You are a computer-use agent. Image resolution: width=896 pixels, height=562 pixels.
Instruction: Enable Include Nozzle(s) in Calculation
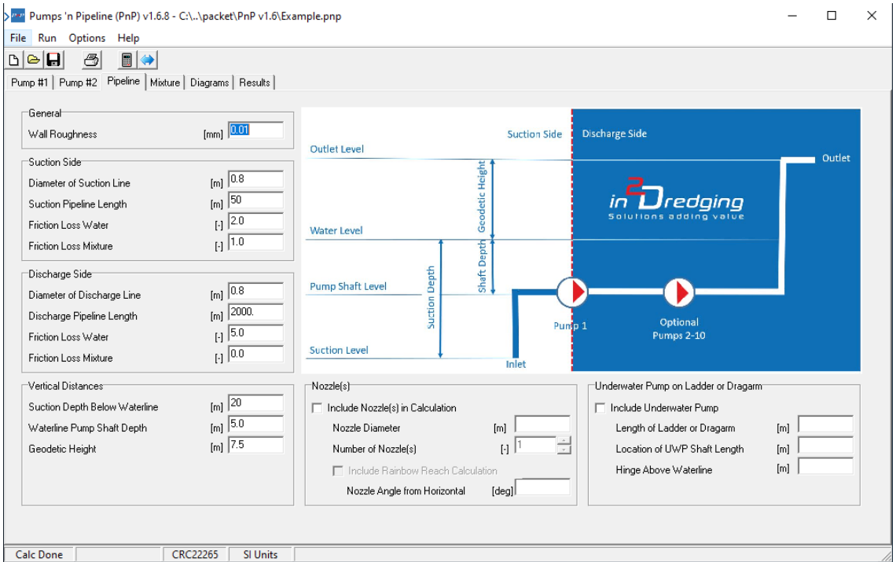[x=317, y=408]
